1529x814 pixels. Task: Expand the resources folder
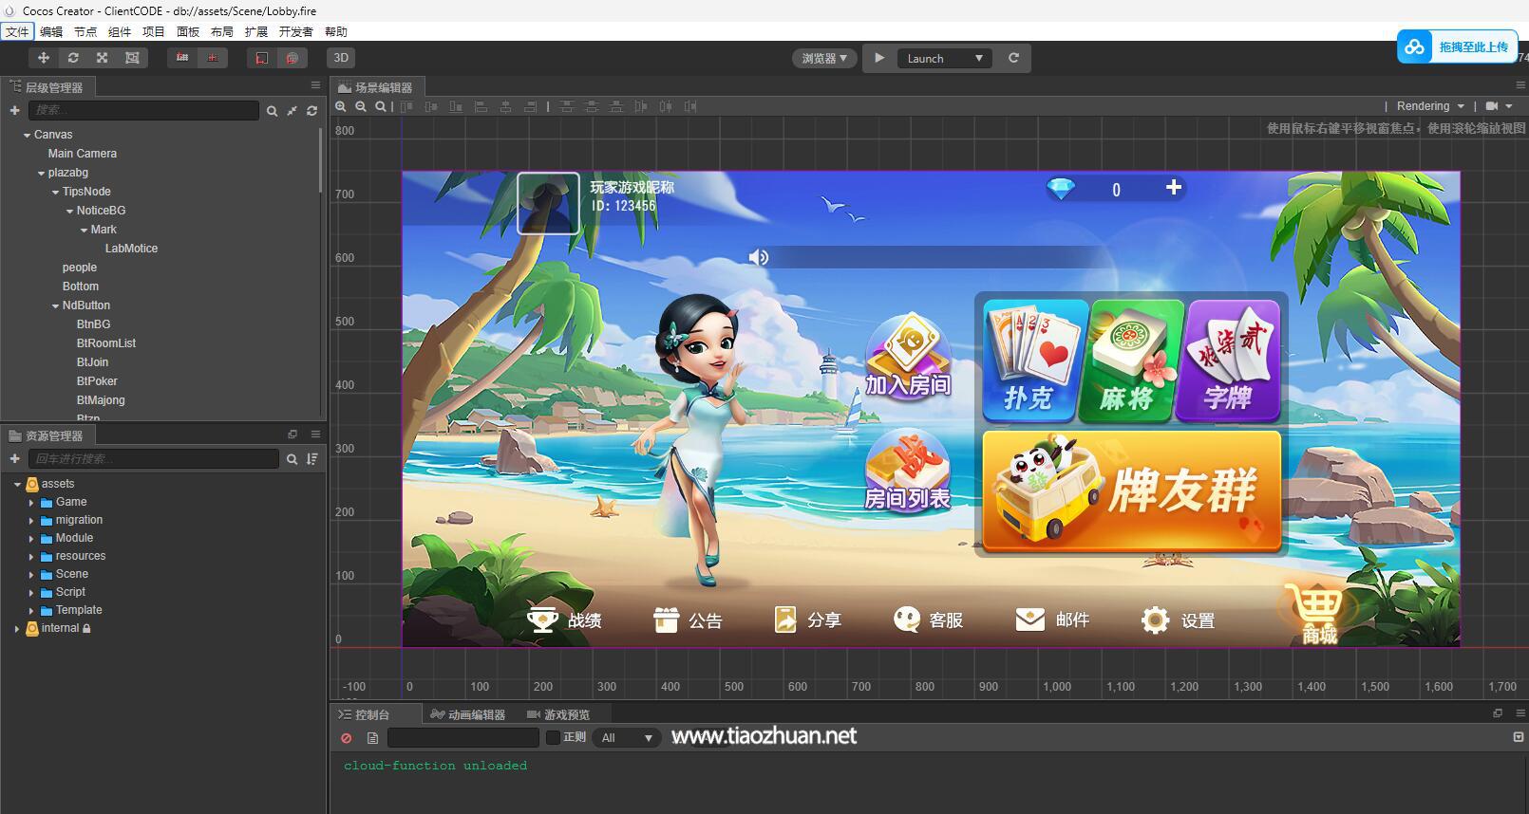click(x=31, y=557)
